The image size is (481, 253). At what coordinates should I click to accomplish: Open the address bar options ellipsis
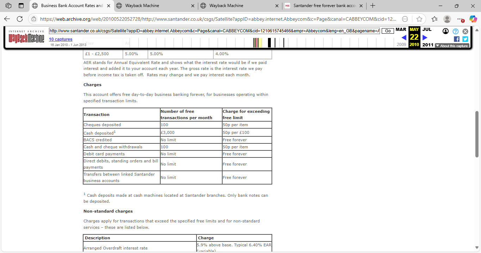coord(405,19)
